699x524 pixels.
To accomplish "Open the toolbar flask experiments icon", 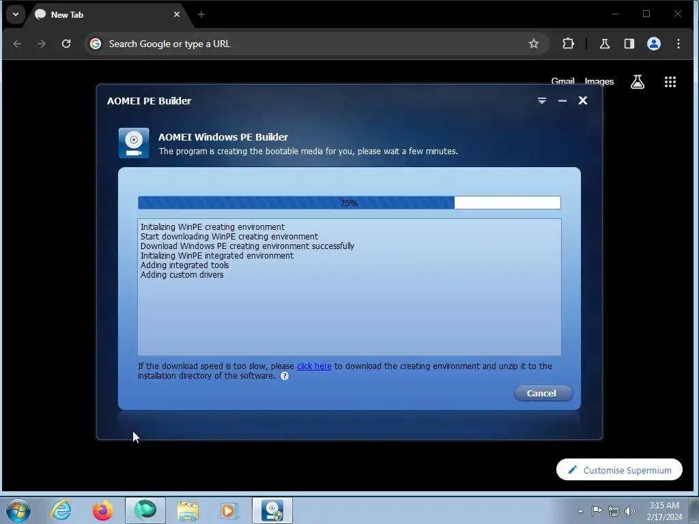I will click(605, 44).
